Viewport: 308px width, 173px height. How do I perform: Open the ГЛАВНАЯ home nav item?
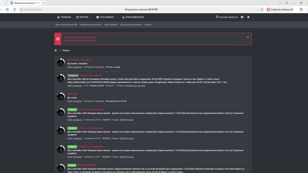[x=64, y=17]
